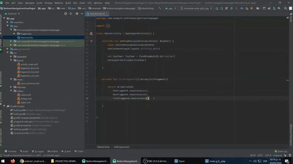The image size is (293, 164).
Task: Open SDK Manager toolbar icon
Action: 279,8
